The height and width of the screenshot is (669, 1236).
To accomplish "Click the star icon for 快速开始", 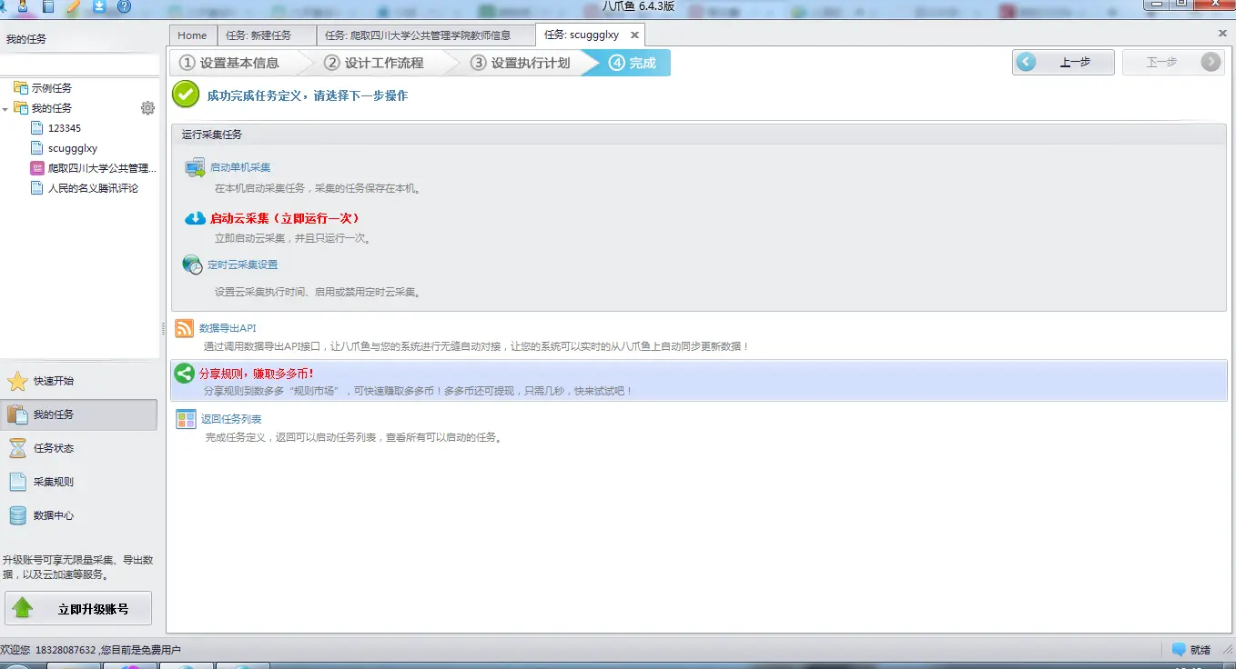I will click(x=17, y=381).
